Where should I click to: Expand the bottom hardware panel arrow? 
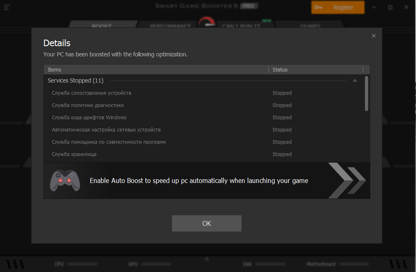[207, 259]
